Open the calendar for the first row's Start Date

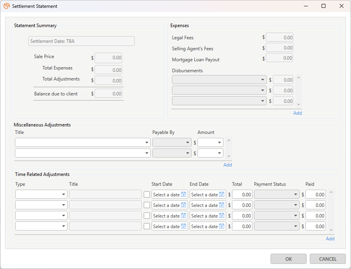click(184, 194)
